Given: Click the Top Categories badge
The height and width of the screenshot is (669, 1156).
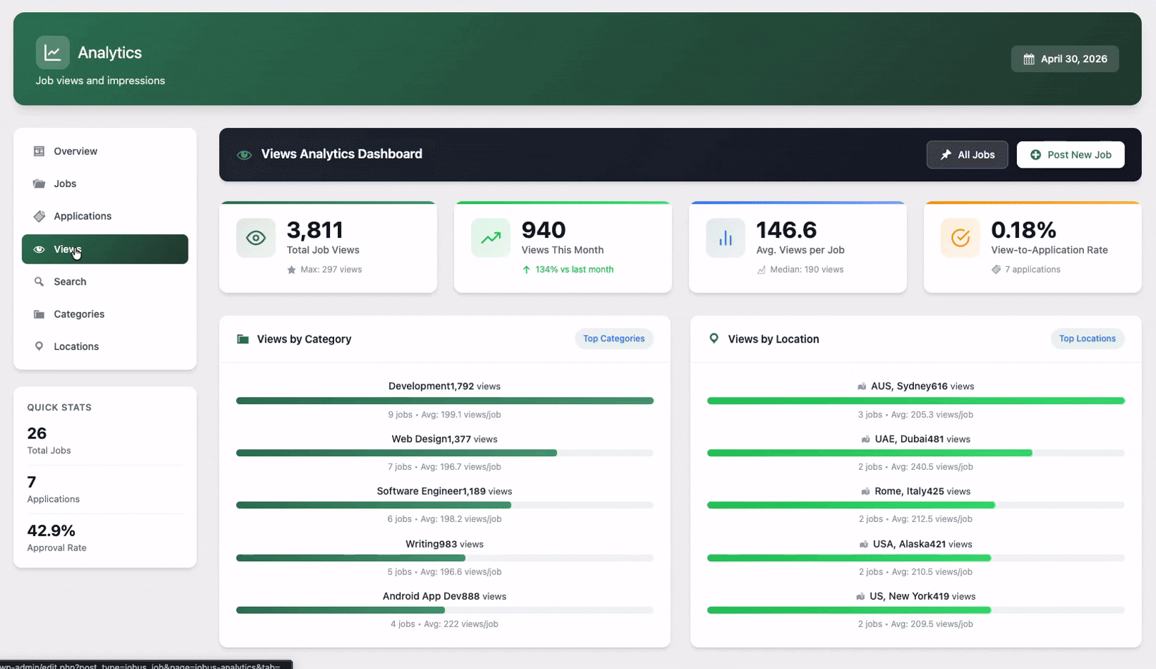Looking at the screenshot, I should coord(613,338).
